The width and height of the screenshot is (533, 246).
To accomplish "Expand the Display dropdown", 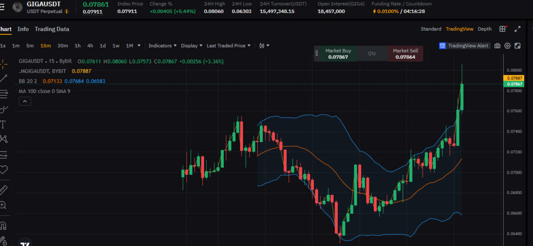I will [x=192, y=46].
